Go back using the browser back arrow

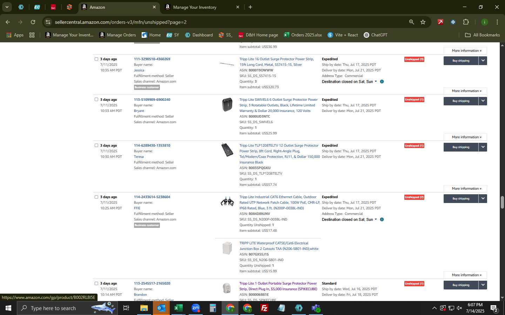pyautogui.click(x=8, y=22)
